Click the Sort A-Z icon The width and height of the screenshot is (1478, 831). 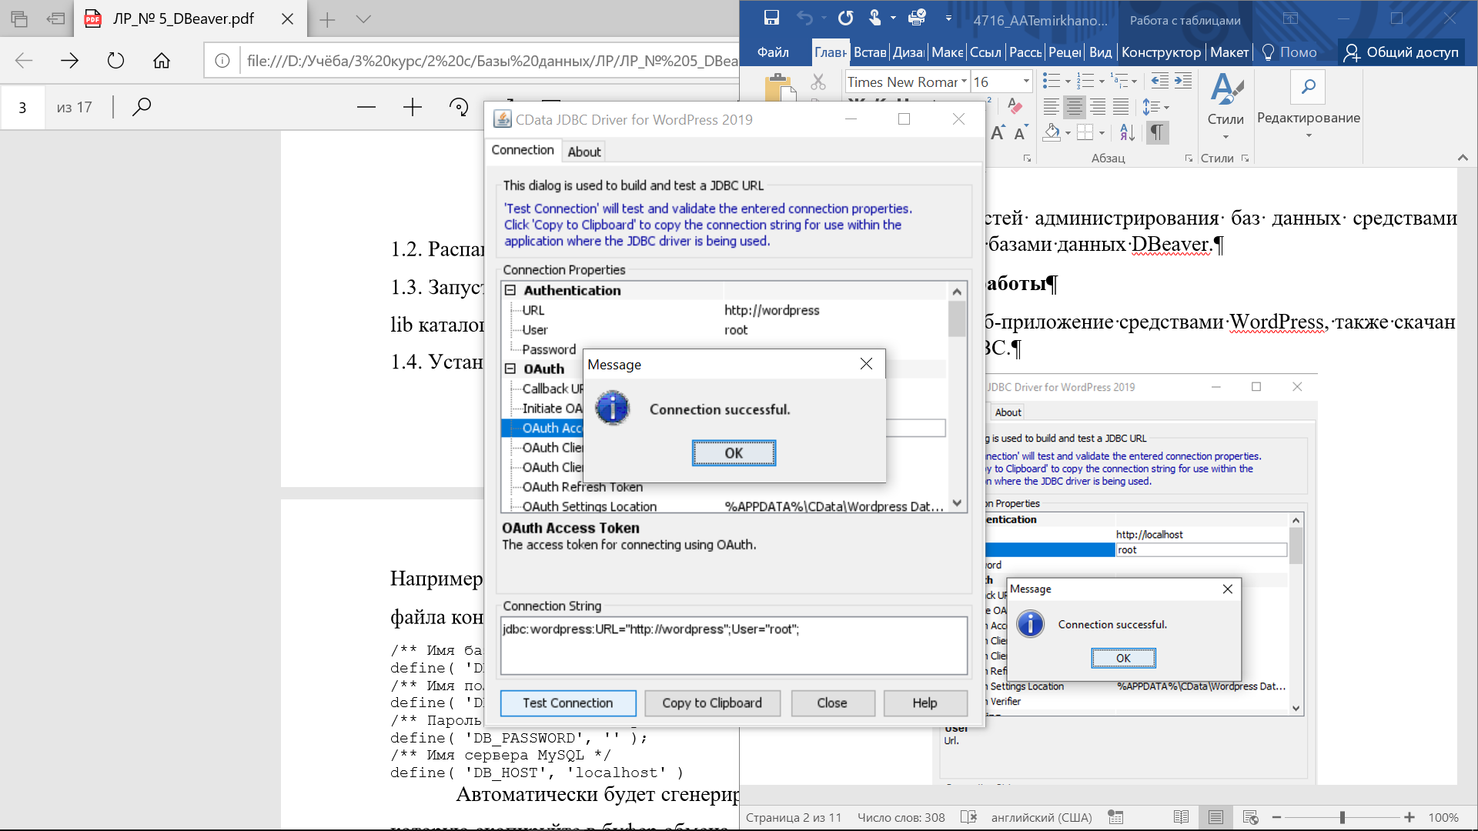1127,132
